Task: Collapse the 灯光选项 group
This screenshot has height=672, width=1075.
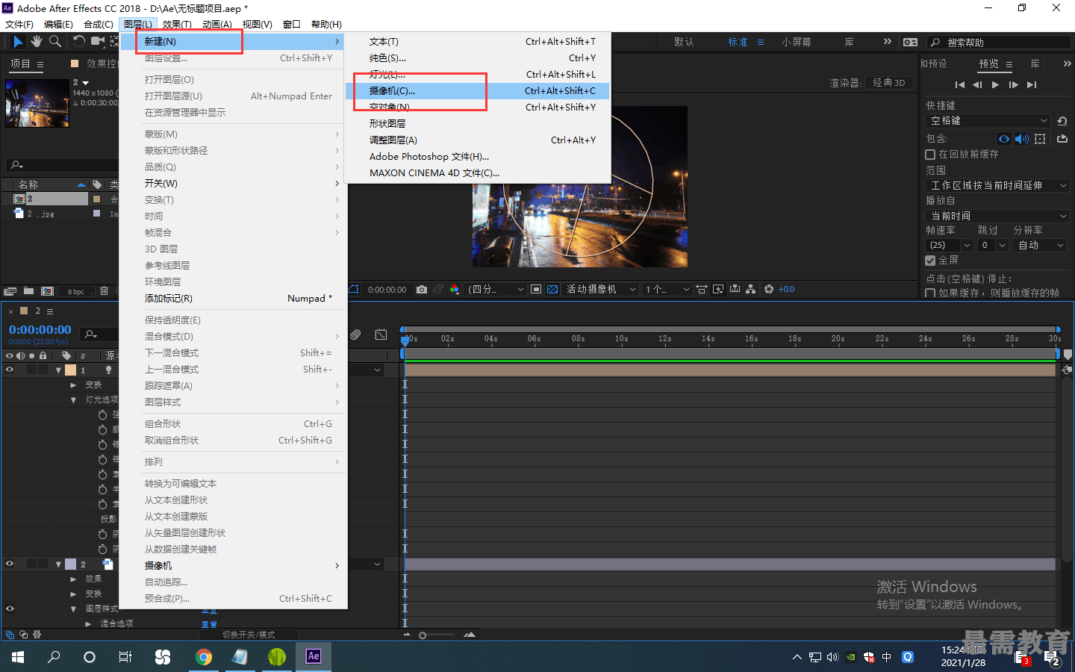Action: 73,400
